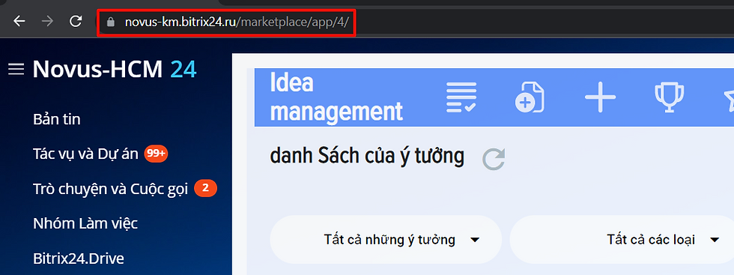Click the chat notification badge 2
The height and width of the screenshot is (275, 734).
pyautogui.click(x=205, y=188)
